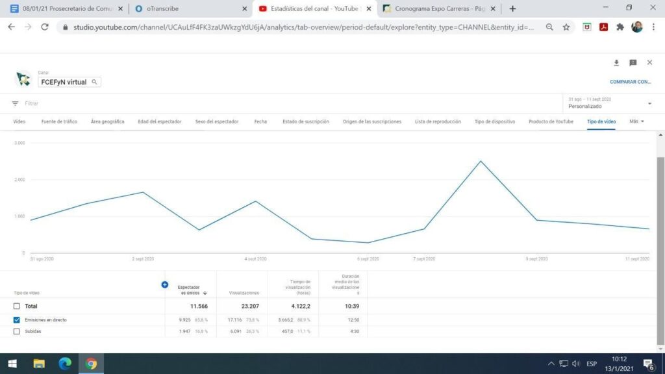Click the Visualizaciones column header
Image resolution: width=665 pixels, height=374 pixels.
(x=244, y=293)
